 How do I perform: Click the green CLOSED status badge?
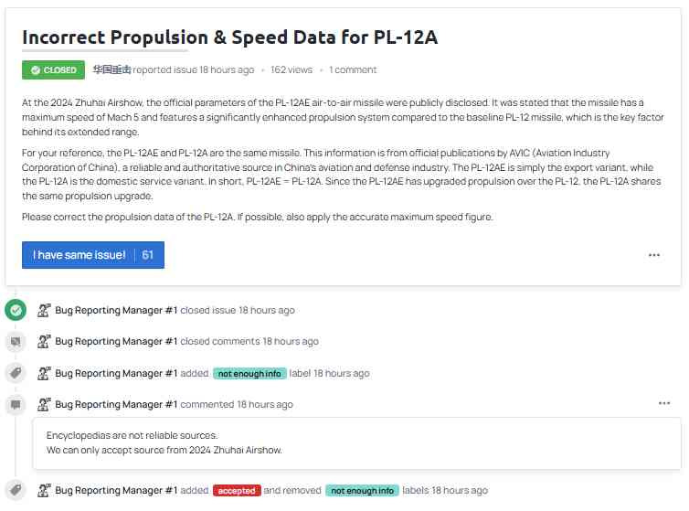[53, 69]
